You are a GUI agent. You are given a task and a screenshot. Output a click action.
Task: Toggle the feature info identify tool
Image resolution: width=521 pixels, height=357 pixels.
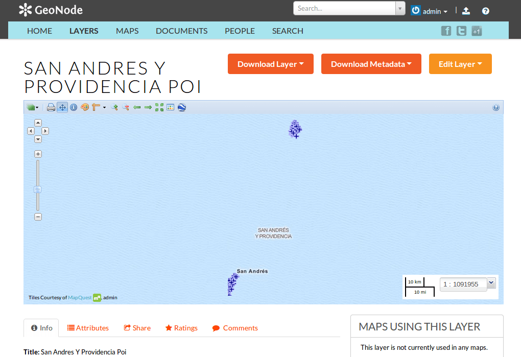[74, 107]
